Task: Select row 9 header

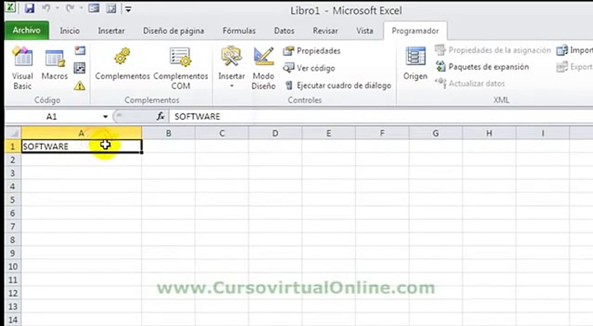Action: click(13, 253)
